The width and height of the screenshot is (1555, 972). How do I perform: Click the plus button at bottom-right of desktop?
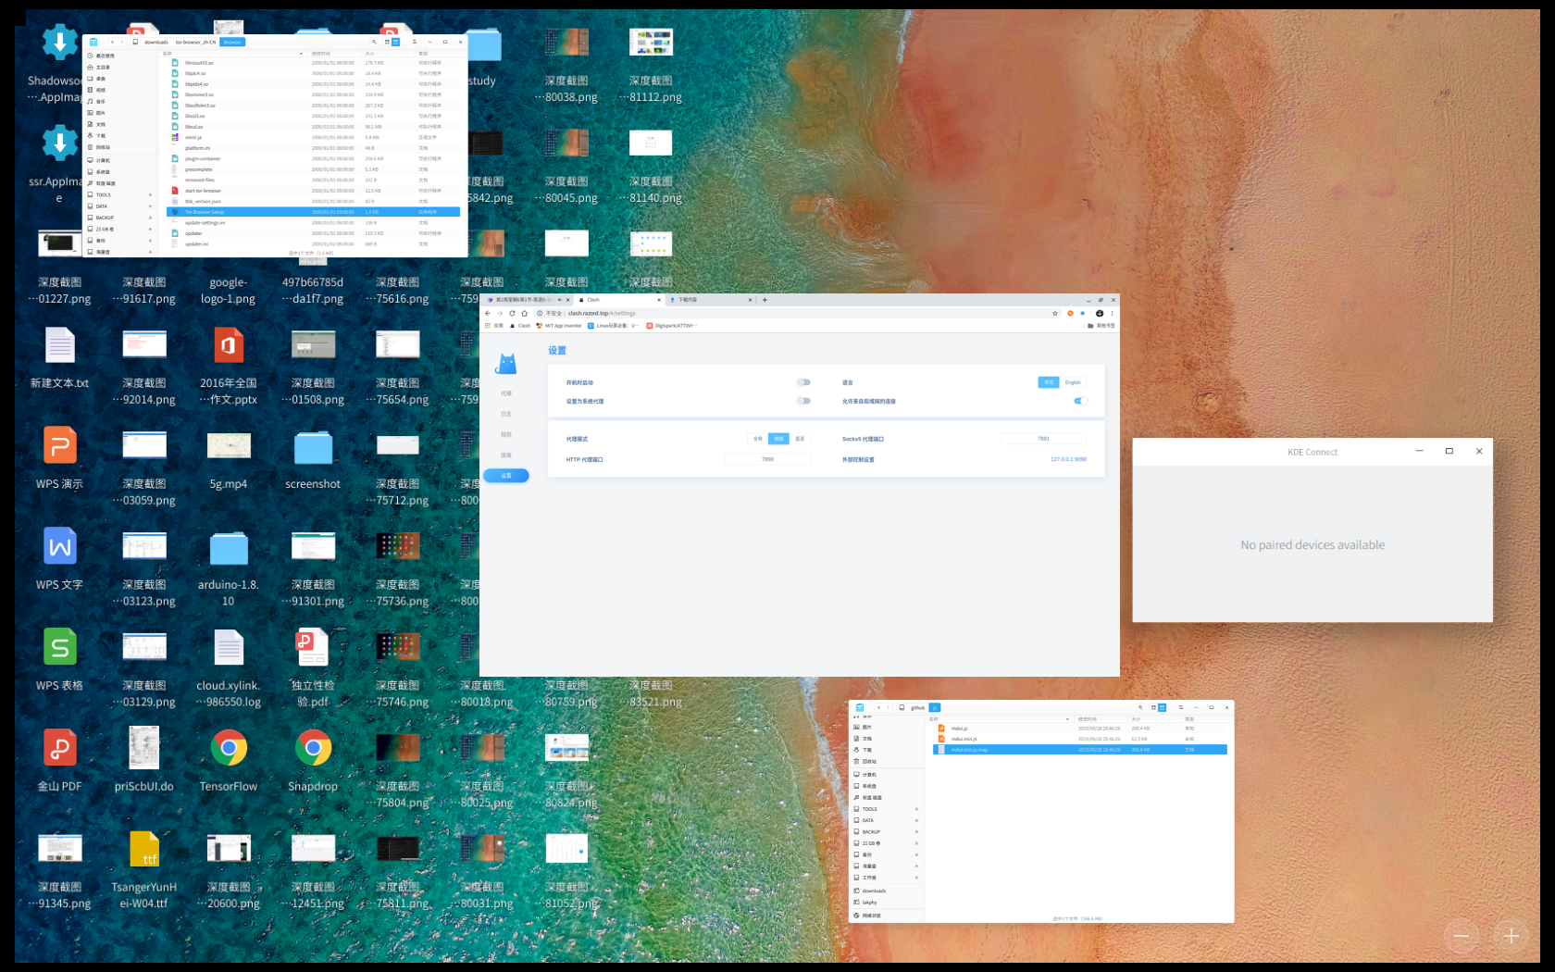[x=1511, y=936]
